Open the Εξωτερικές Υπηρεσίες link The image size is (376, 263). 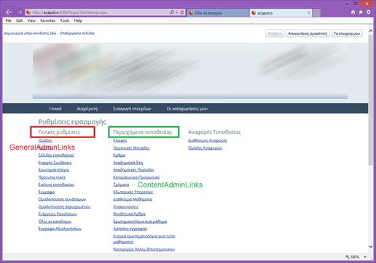click(133, 192)
